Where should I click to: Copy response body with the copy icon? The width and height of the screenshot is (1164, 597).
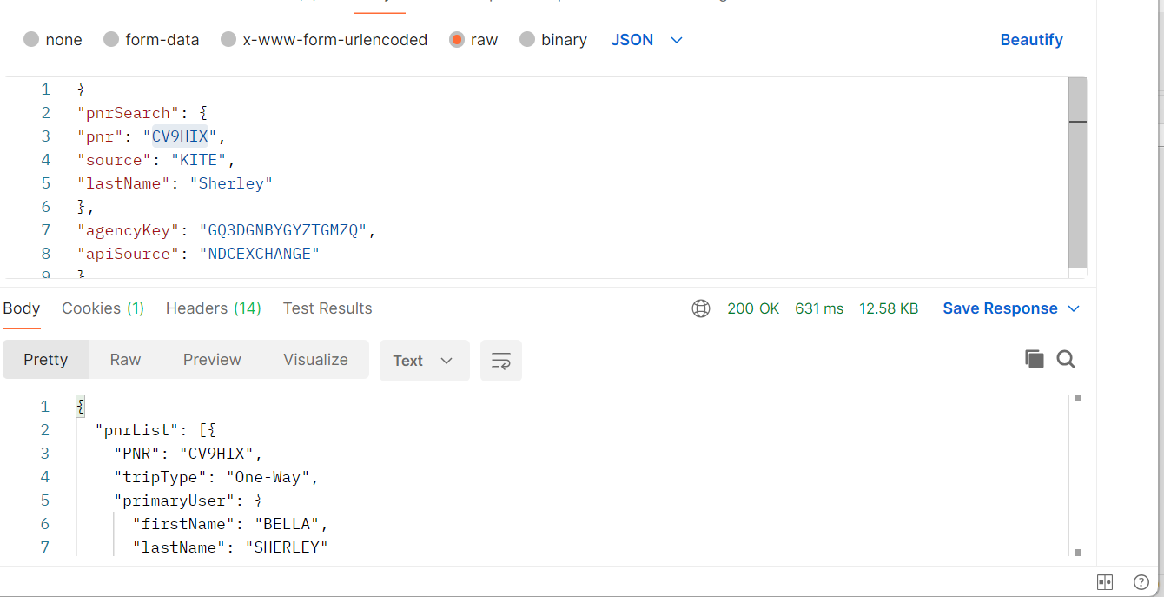(x=1034, y=359)
